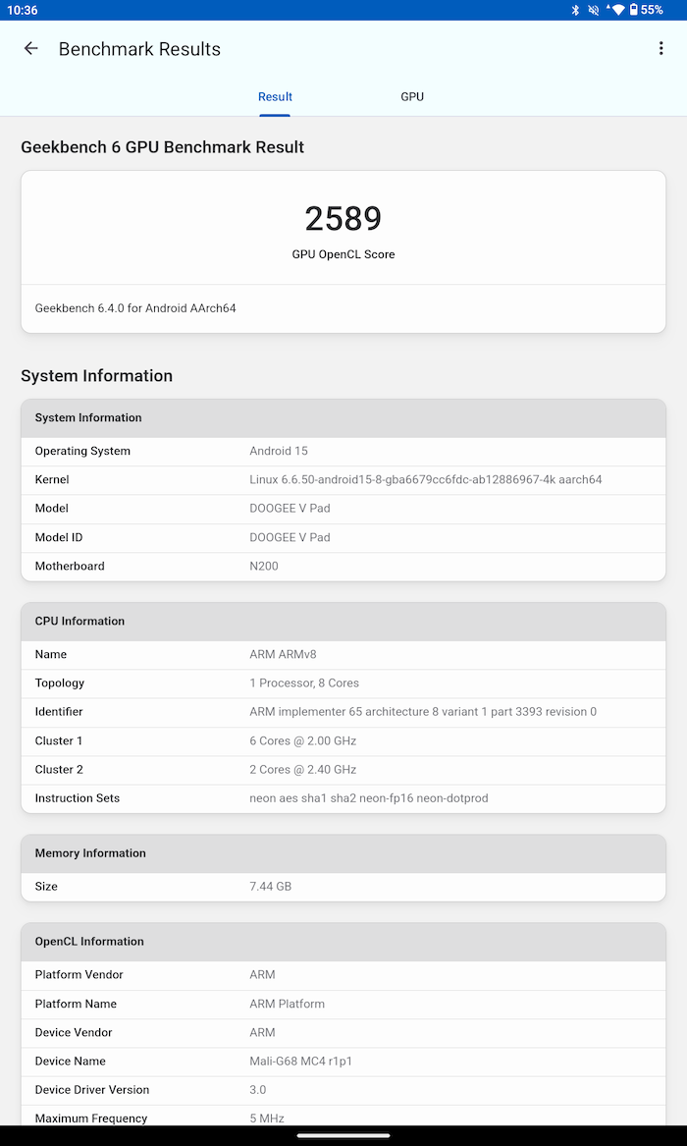Tap the Mali-G68 MC4 r1p1 value
The width and height of the screenshot is (687, 1146).
[300, 1062]
